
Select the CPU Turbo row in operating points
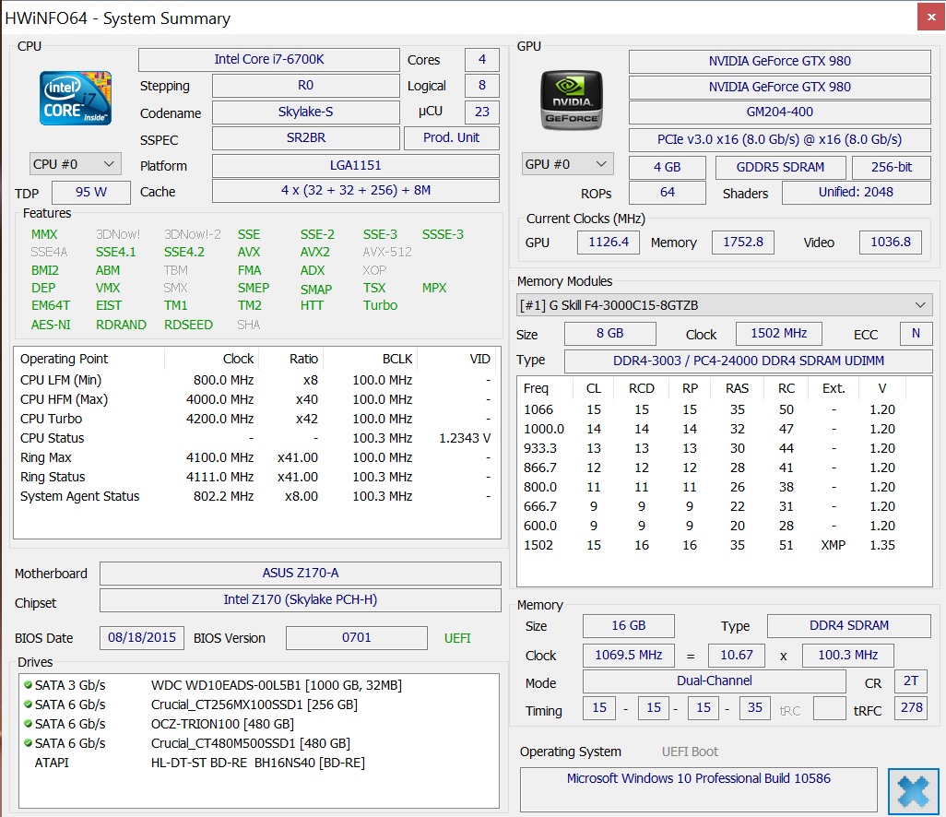click(x=256, y=419)
